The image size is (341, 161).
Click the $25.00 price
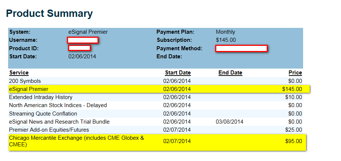(x=294, y=130)
